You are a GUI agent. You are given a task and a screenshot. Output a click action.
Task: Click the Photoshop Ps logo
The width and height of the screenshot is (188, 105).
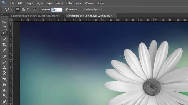(x=4, y=3)
